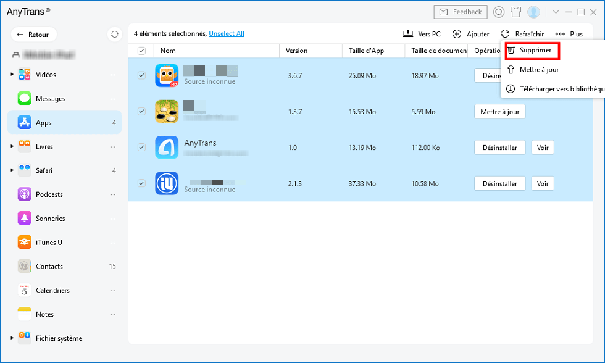This screenshot has width=605, height=363.
Task: Click the device icon beside blurred name
Action: point(16,55)
